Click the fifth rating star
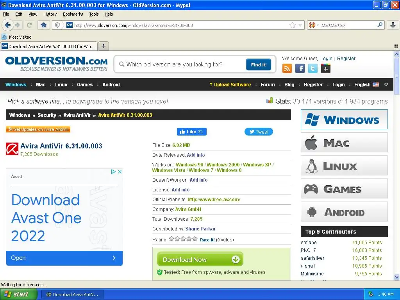Image resolution: width=400 pixels, height=300 pixels. [x=195, y=239]
